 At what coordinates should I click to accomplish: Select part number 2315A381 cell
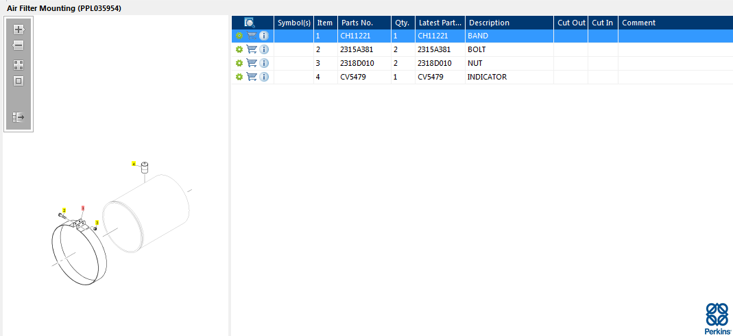tap(364, 49)
